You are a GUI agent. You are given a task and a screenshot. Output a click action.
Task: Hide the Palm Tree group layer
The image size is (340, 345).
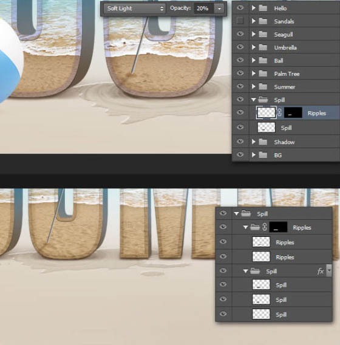click(x=240, y=73)
